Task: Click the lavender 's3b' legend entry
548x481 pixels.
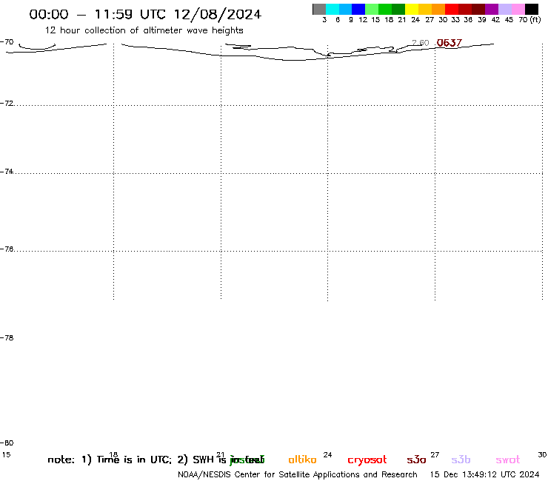Action: [461, 460]
